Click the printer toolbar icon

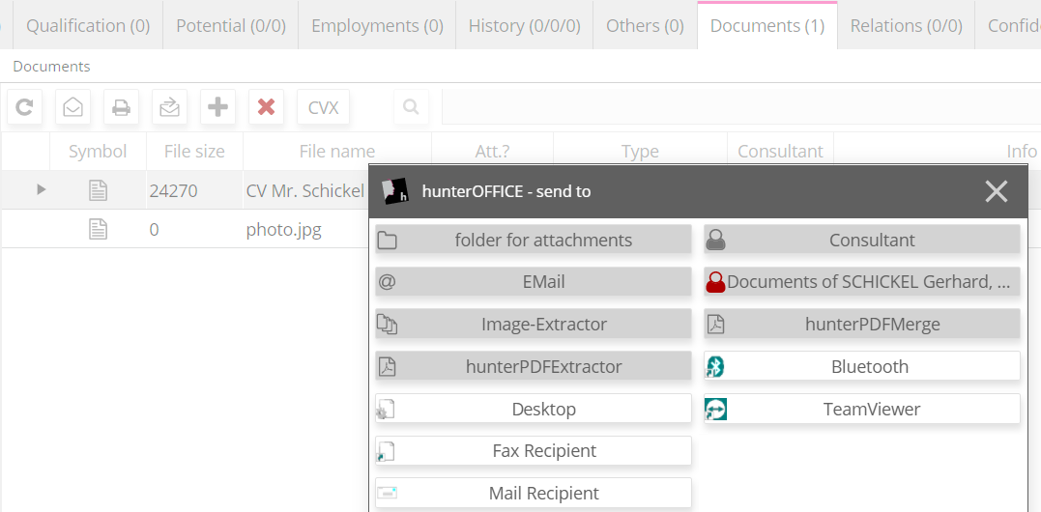(122, 107)
